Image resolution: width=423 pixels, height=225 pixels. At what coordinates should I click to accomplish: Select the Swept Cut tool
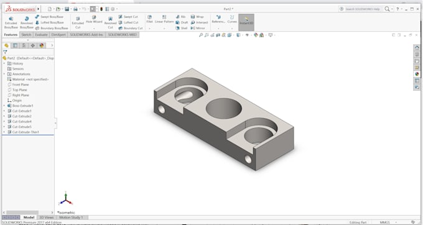tap(128, 17)
